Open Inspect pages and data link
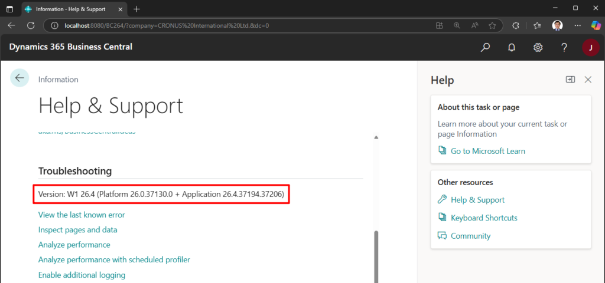This screenshot has width=605, height=283. 77,229
